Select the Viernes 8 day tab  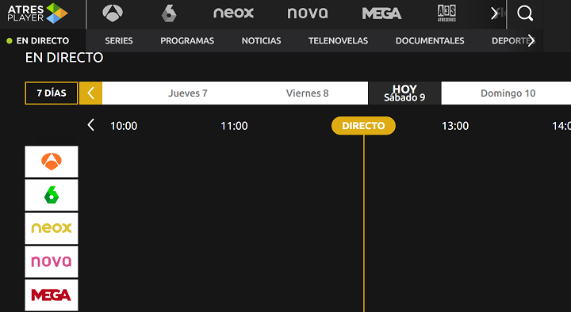coord(308,93)
